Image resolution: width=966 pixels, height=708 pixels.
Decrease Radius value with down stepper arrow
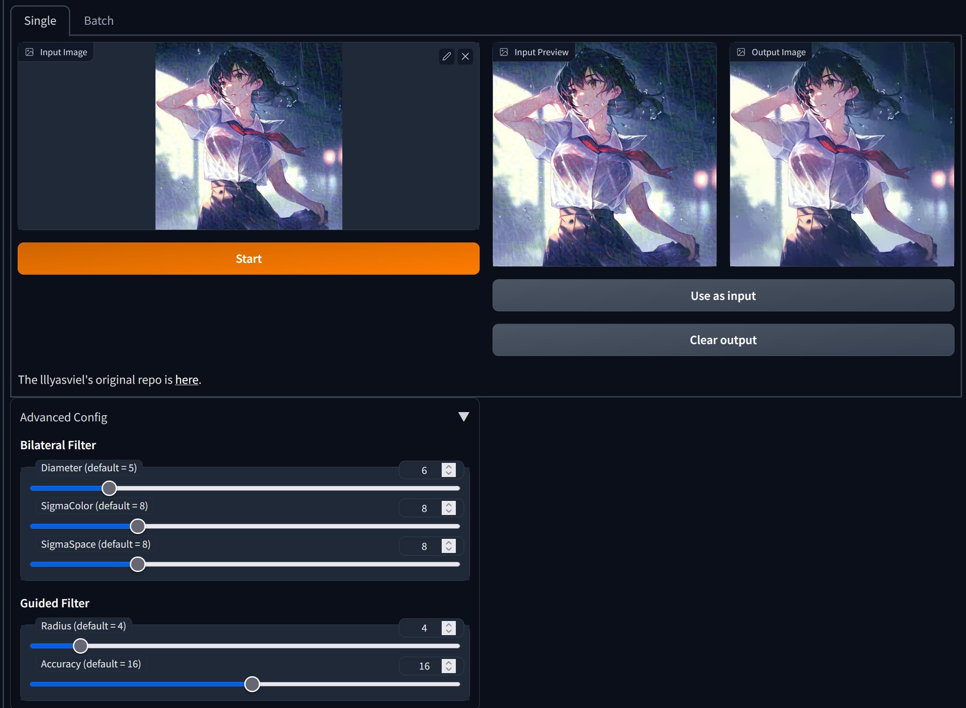click(x=449, y=631)
